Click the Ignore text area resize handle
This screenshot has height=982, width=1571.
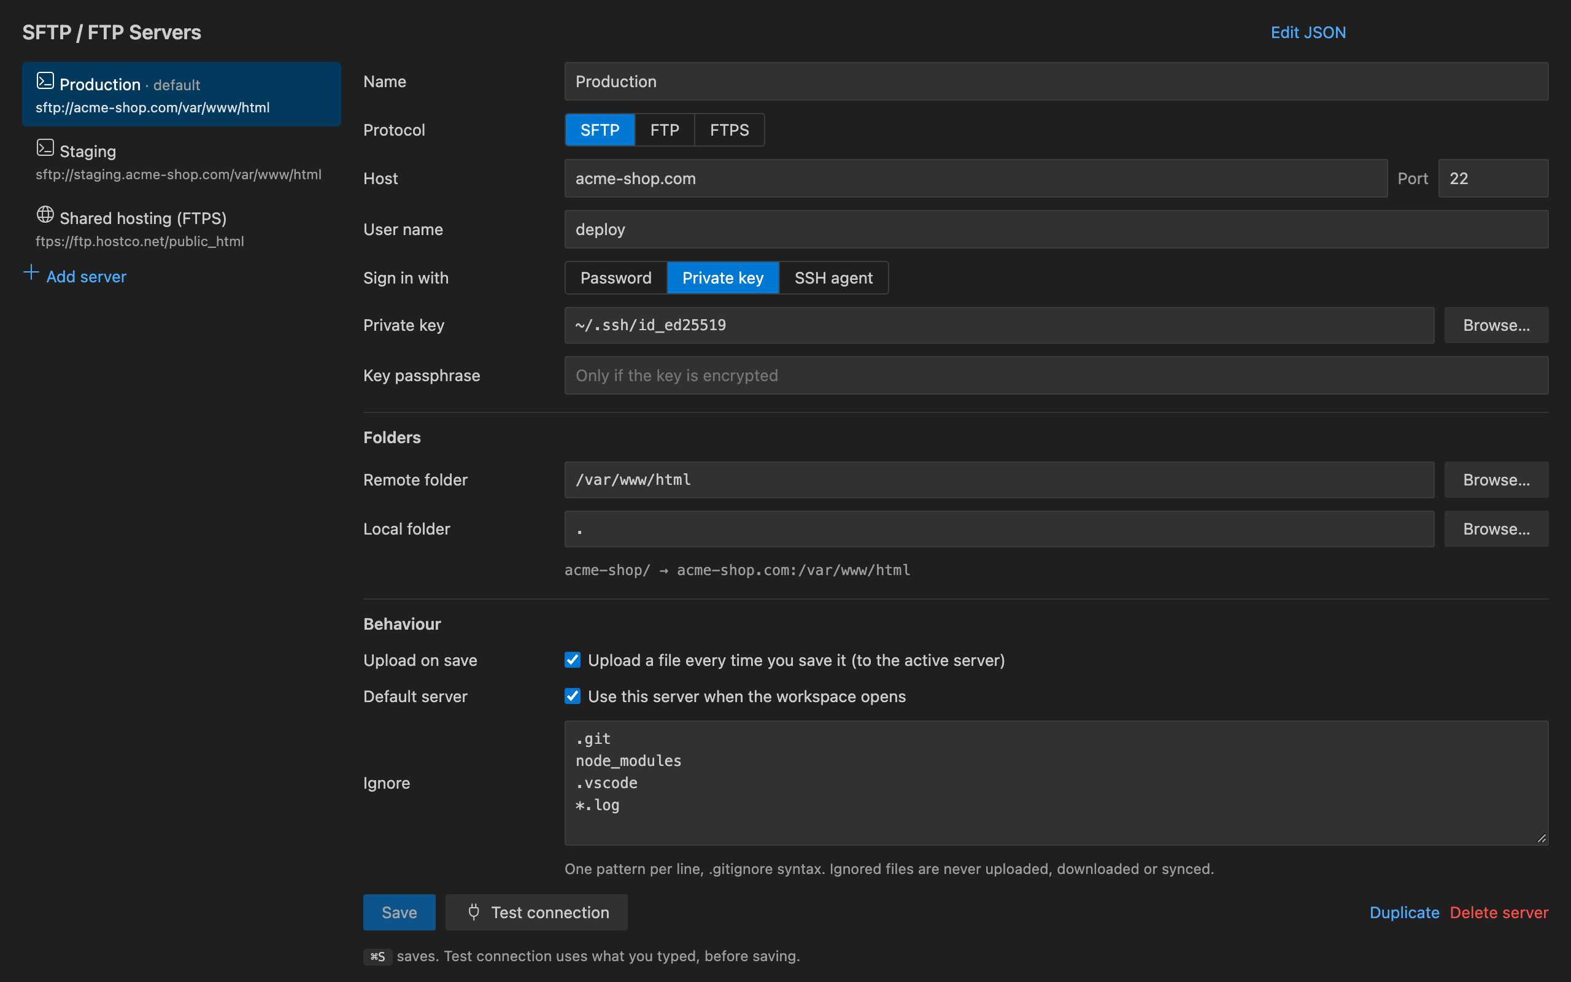(x=1542, y=838)
